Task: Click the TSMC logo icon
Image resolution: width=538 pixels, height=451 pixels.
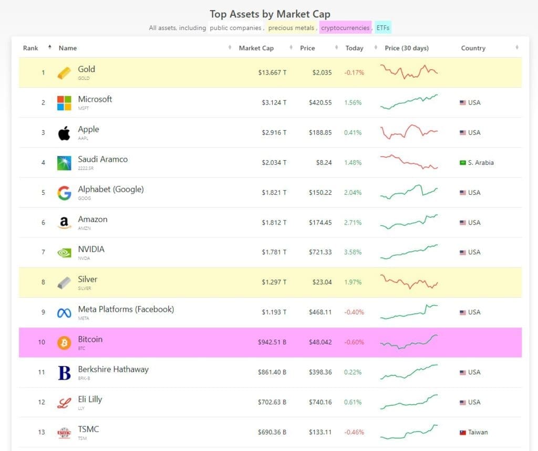Action: coord(64,433)
